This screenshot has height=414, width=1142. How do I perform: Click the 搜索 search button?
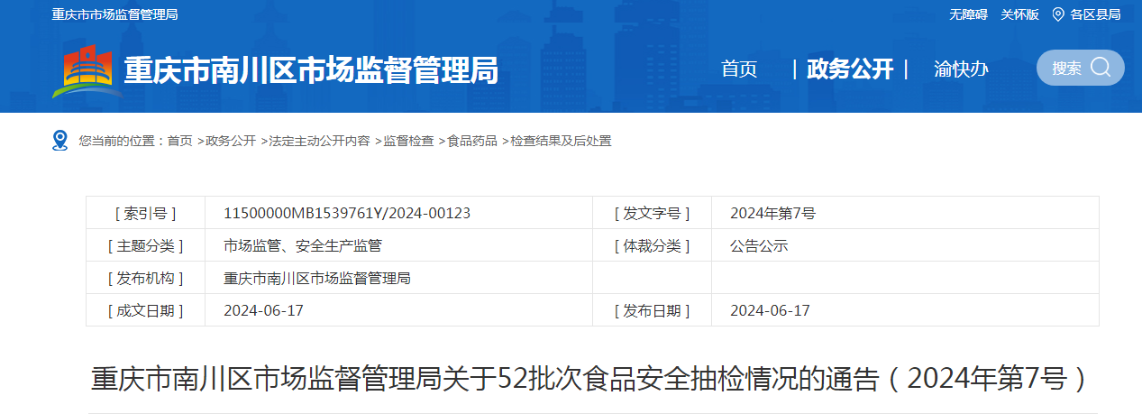(x=1081, y=68)
